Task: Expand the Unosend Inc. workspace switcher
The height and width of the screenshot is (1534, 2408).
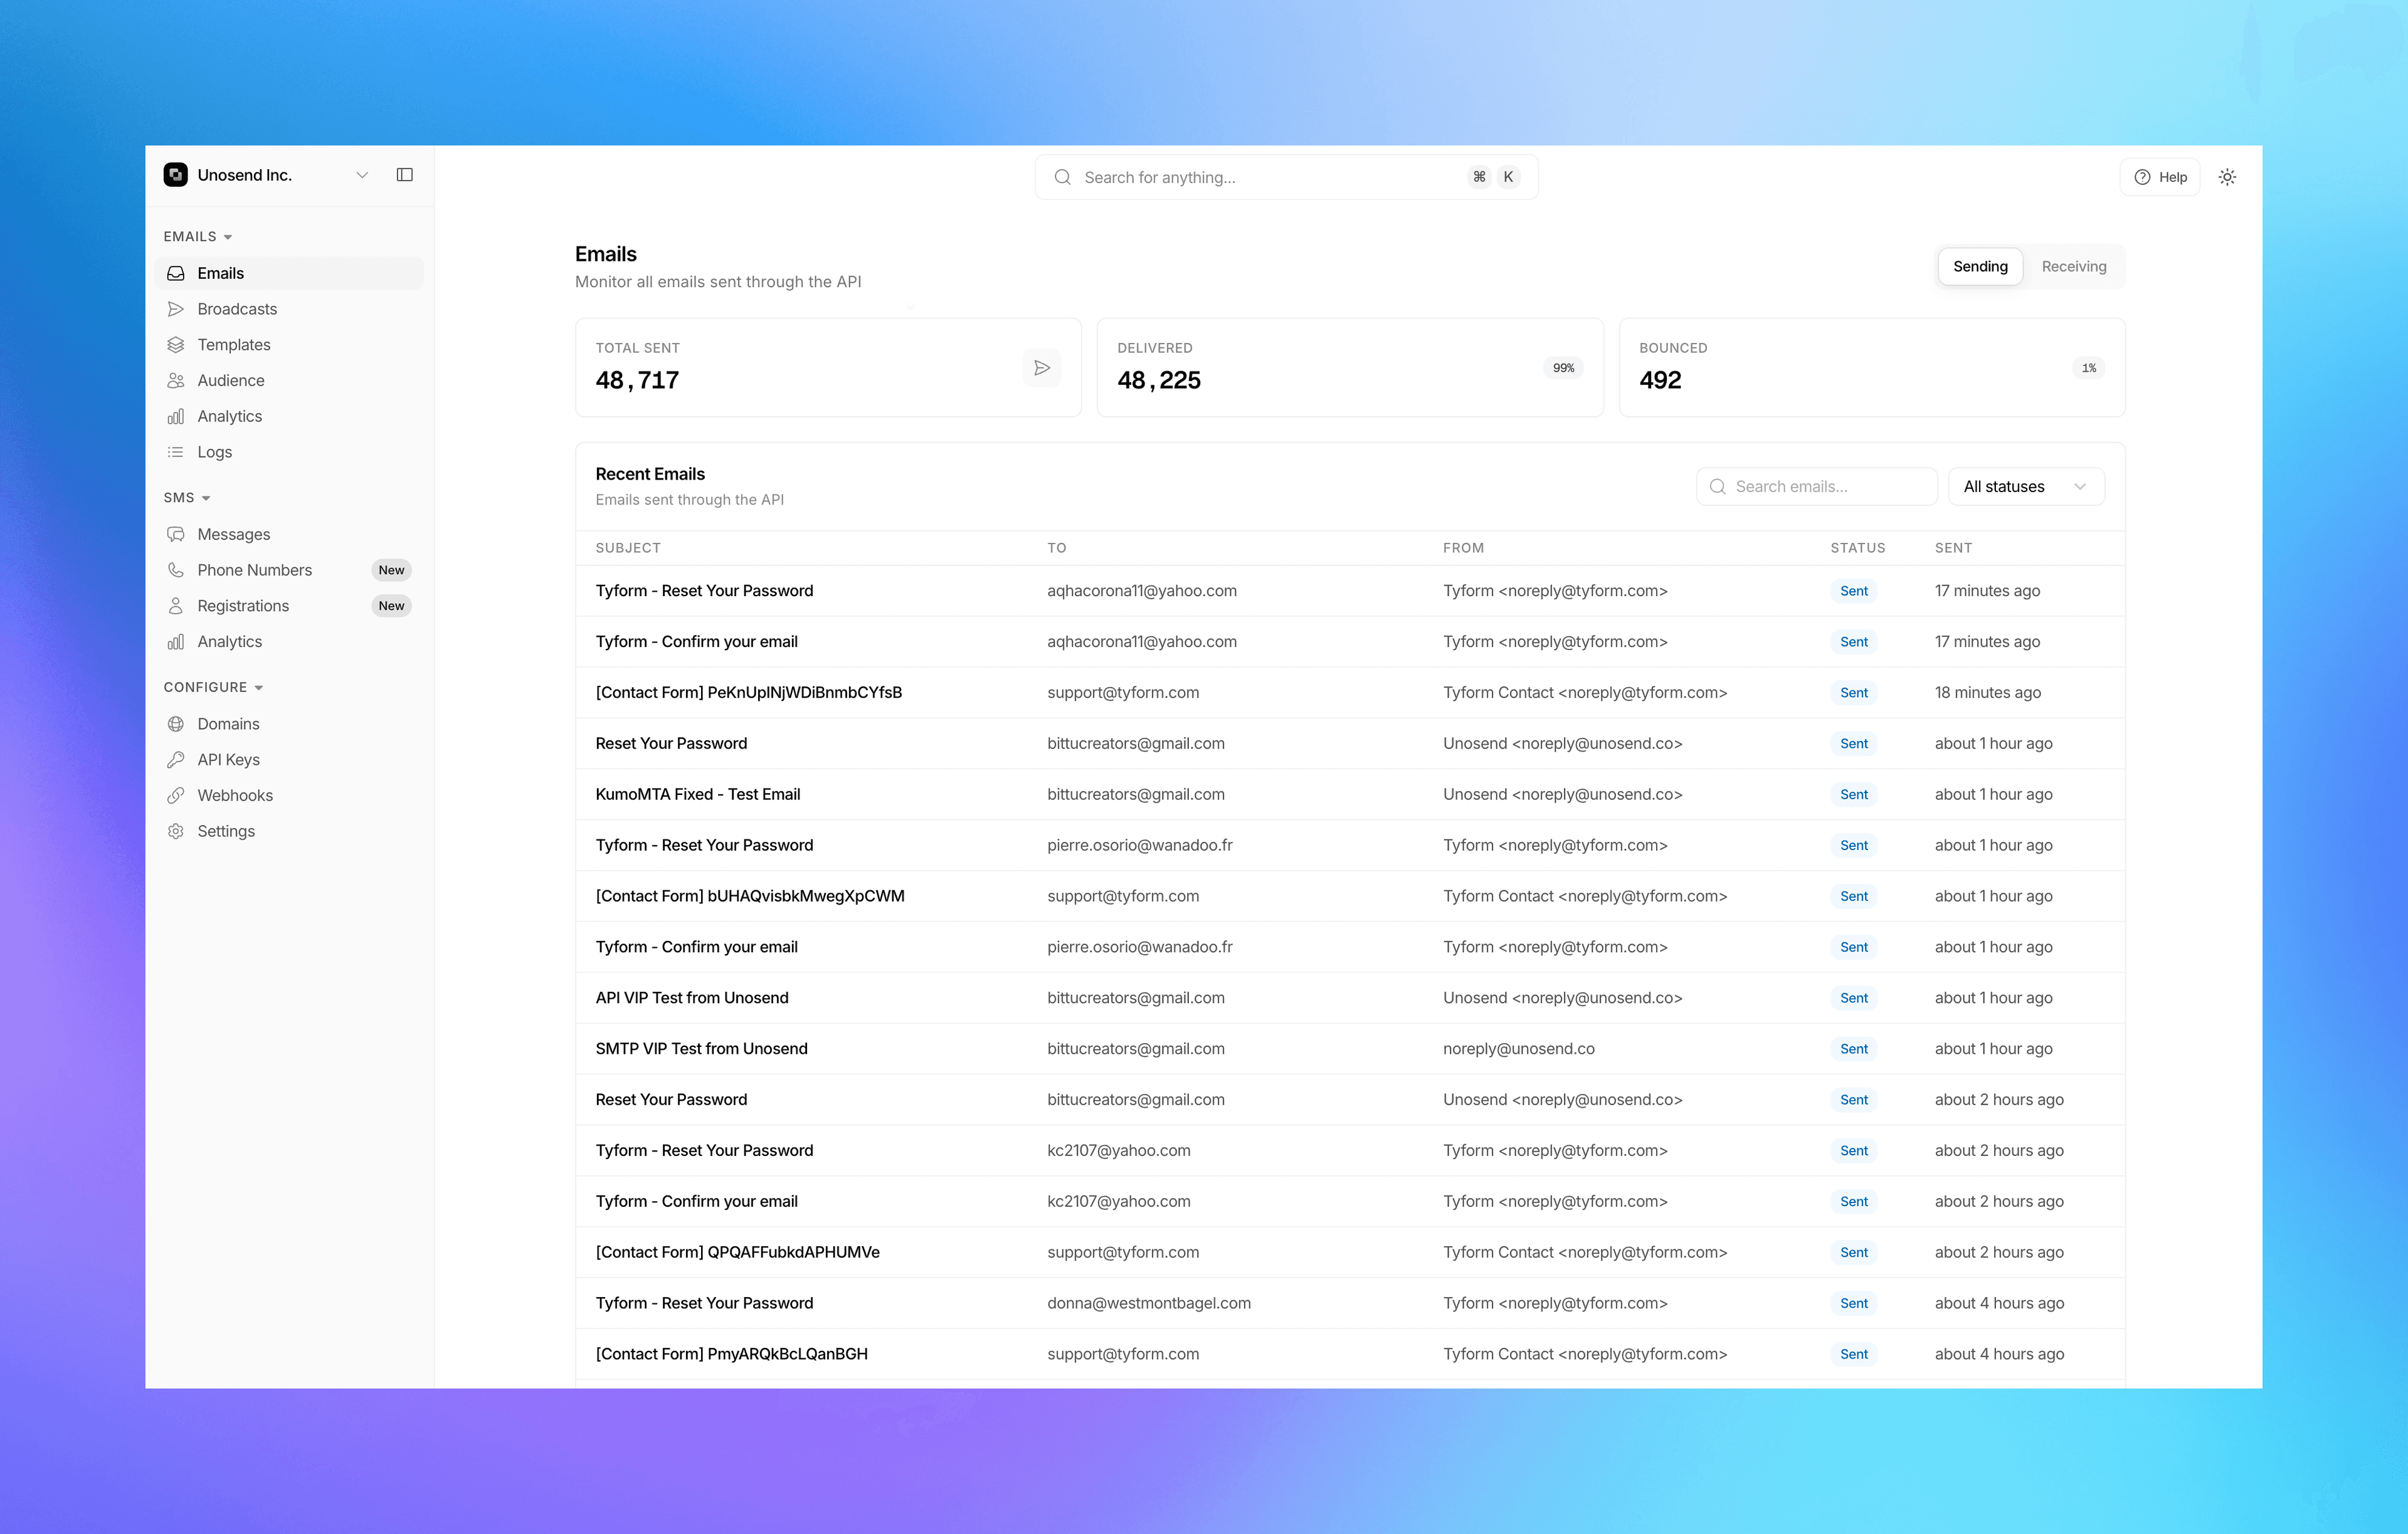Action: tap(362, 174)
